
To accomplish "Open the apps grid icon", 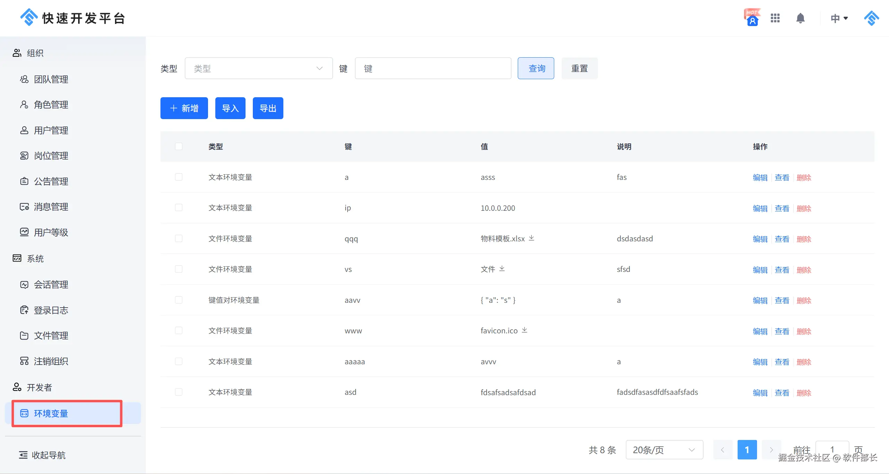I will click(775, 18).
